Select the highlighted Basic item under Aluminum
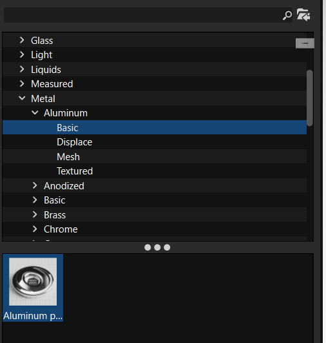The width and height of the screenshot is (326, 343). click(x=155, y=127)
